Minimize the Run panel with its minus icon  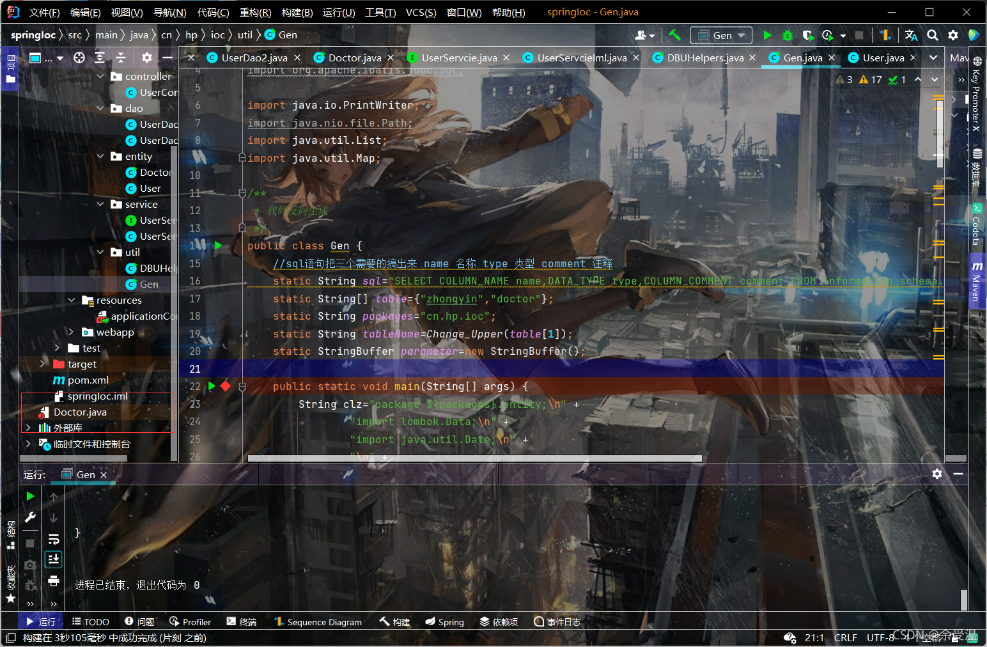coord(958,474)
